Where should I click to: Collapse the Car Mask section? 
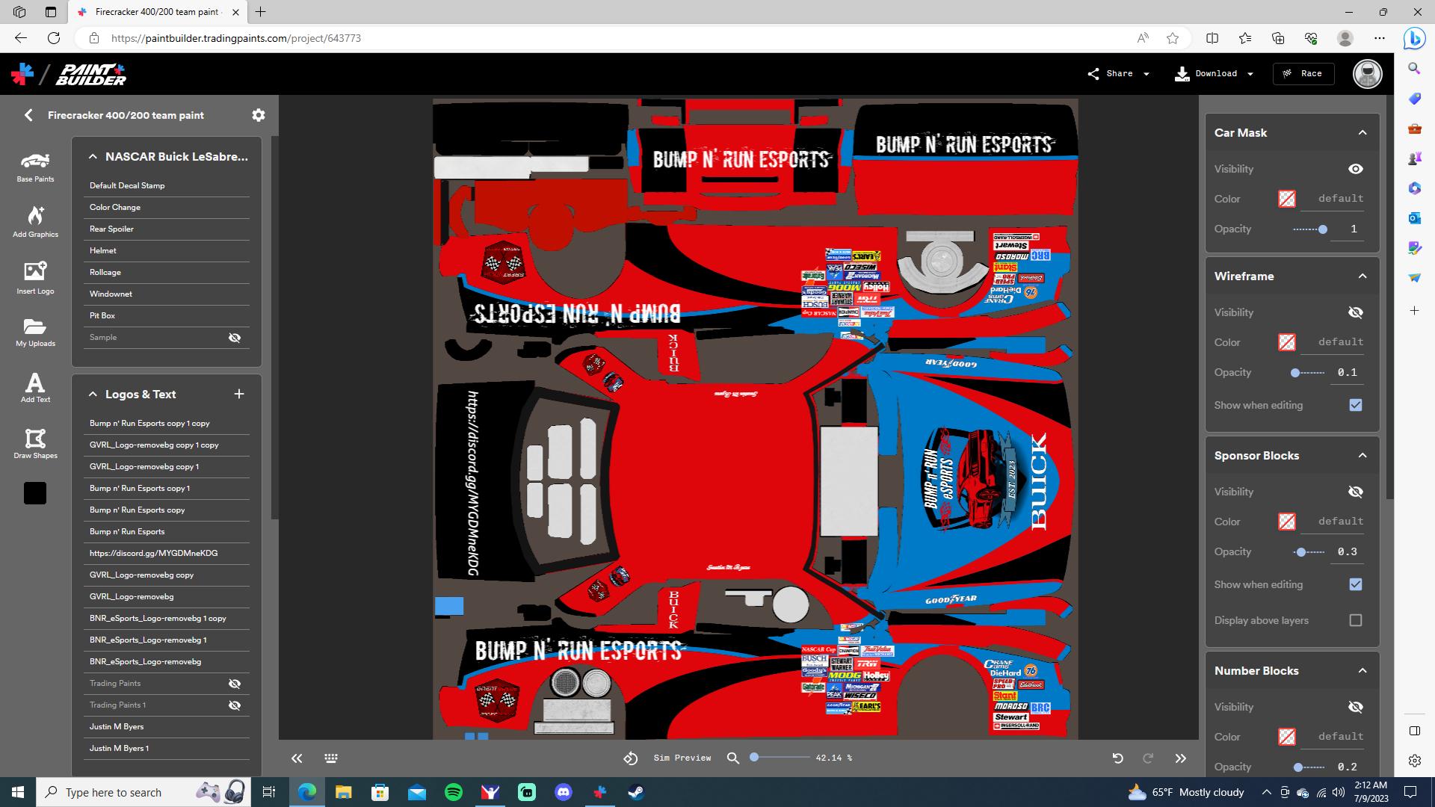[x=1363, y=132]
